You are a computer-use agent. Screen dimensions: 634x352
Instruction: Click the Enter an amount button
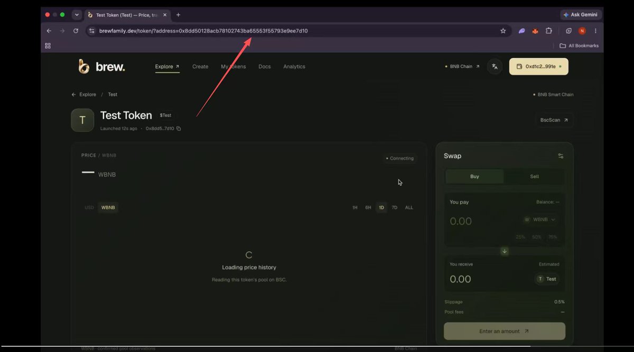pyautogui.click(x=505, y=331)
